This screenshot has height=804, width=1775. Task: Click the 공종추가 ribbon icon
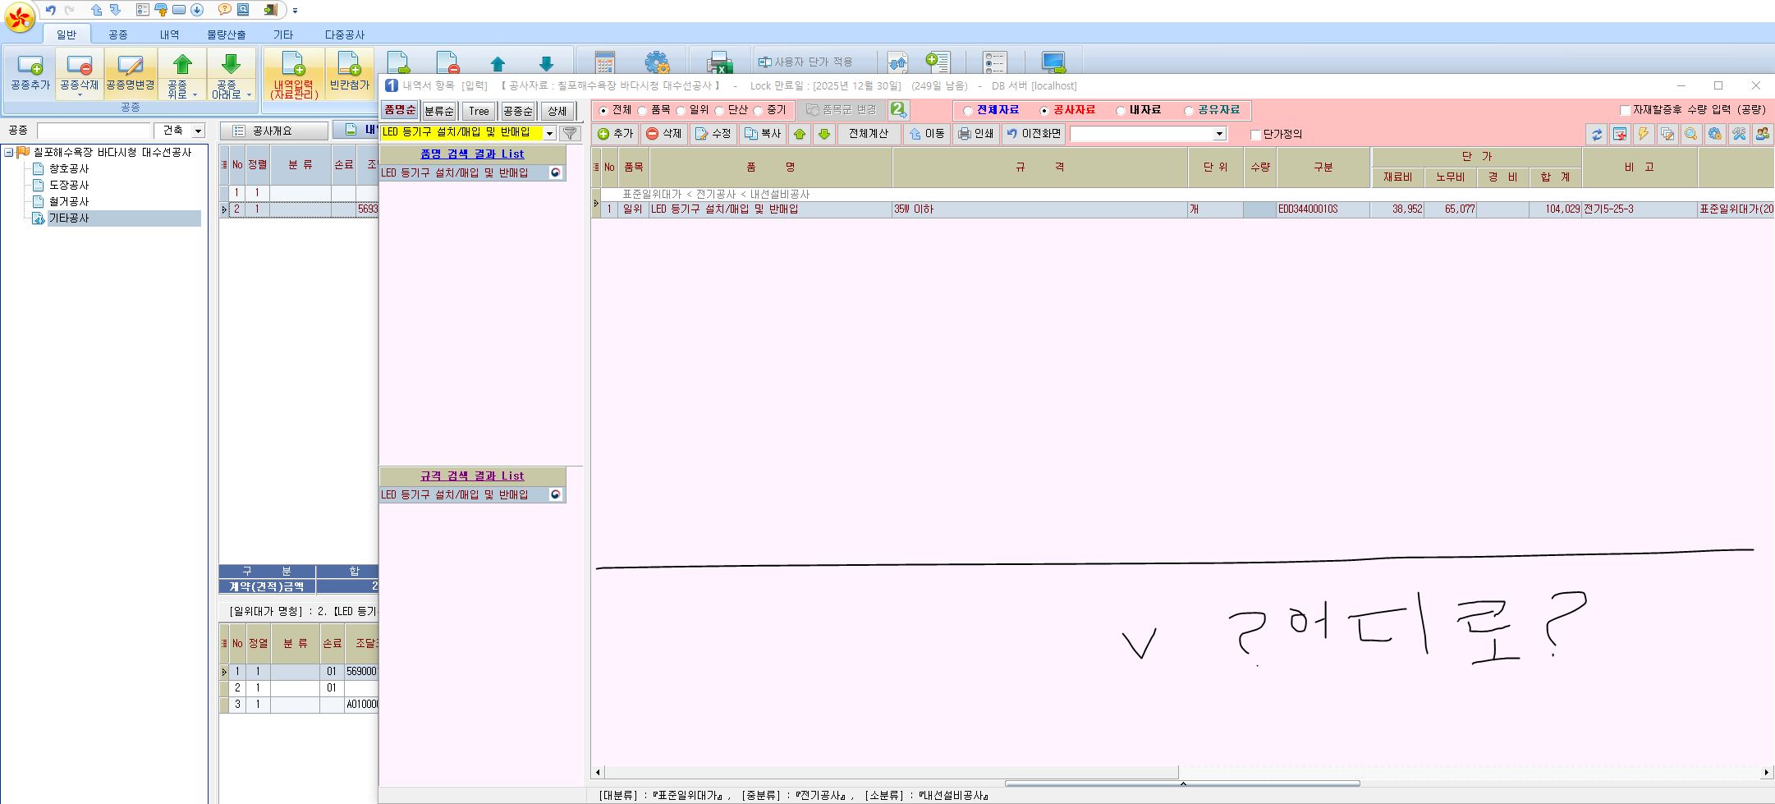(30, 72)
